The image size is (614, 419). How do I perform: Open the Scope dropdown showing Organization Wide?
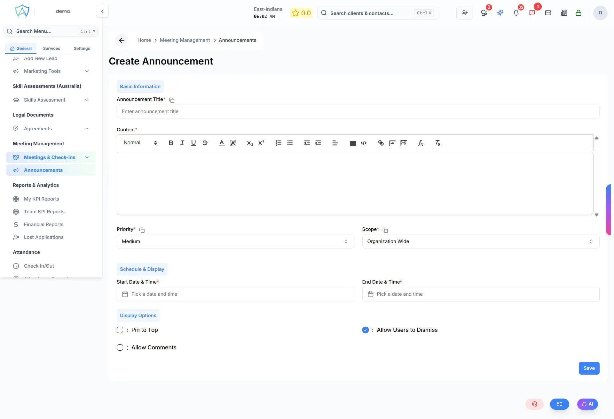click(480, 241)
